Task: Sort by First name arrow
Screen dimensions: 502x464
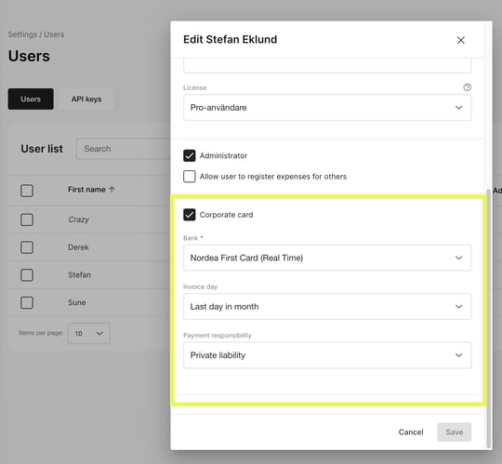Action: (112, 190)
